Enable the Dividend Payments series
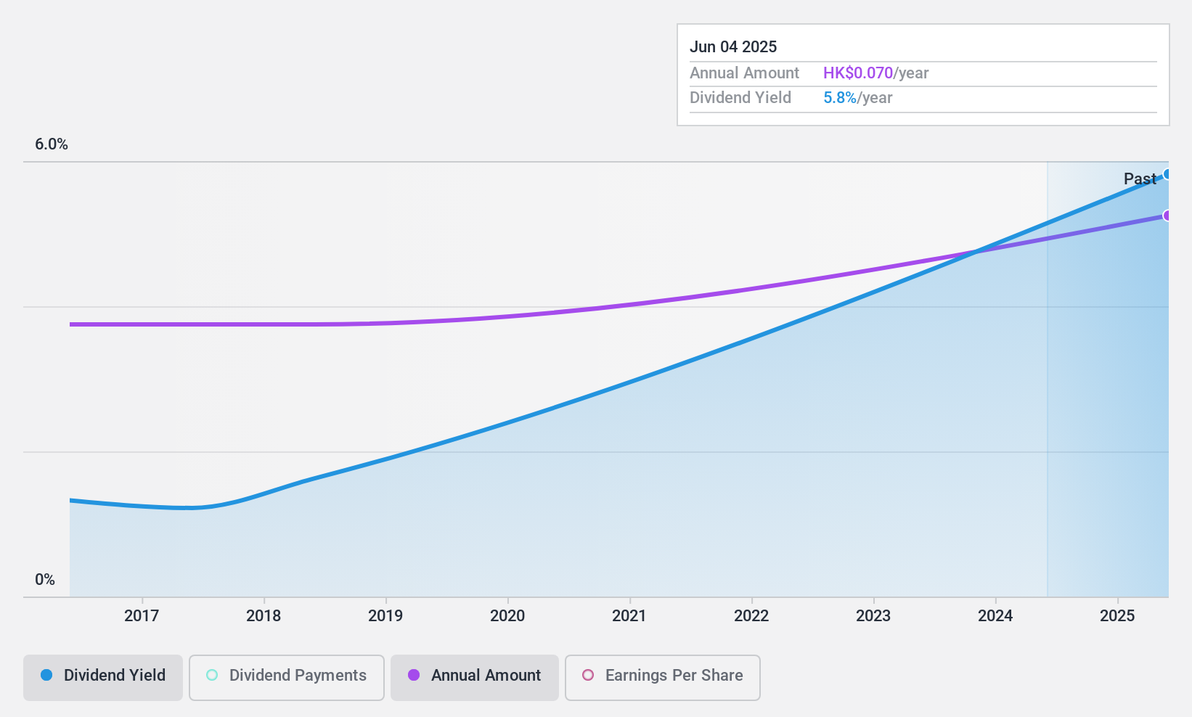Screen dimensions: 1192x717 coord(286,676)
